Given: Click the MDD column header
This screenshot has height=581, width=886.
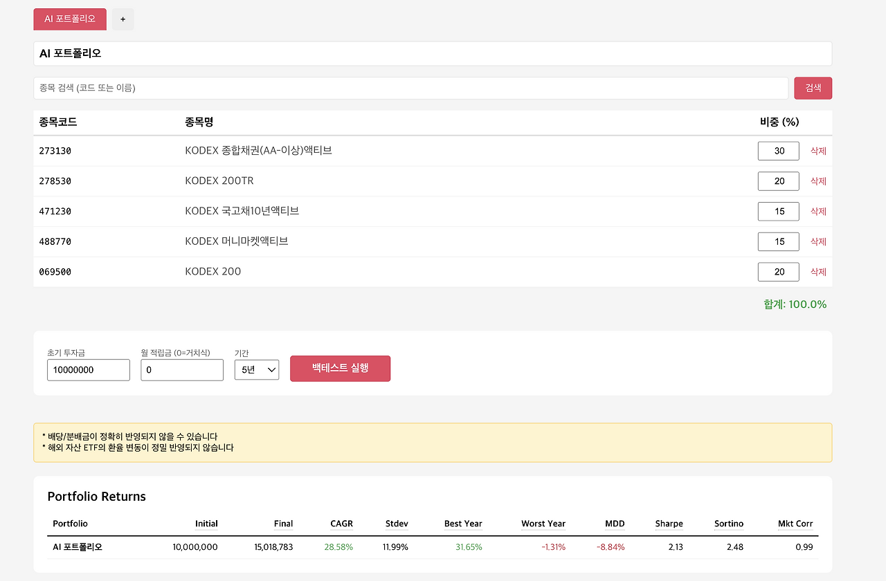Looking at the screenshot, I should [615, 524].
